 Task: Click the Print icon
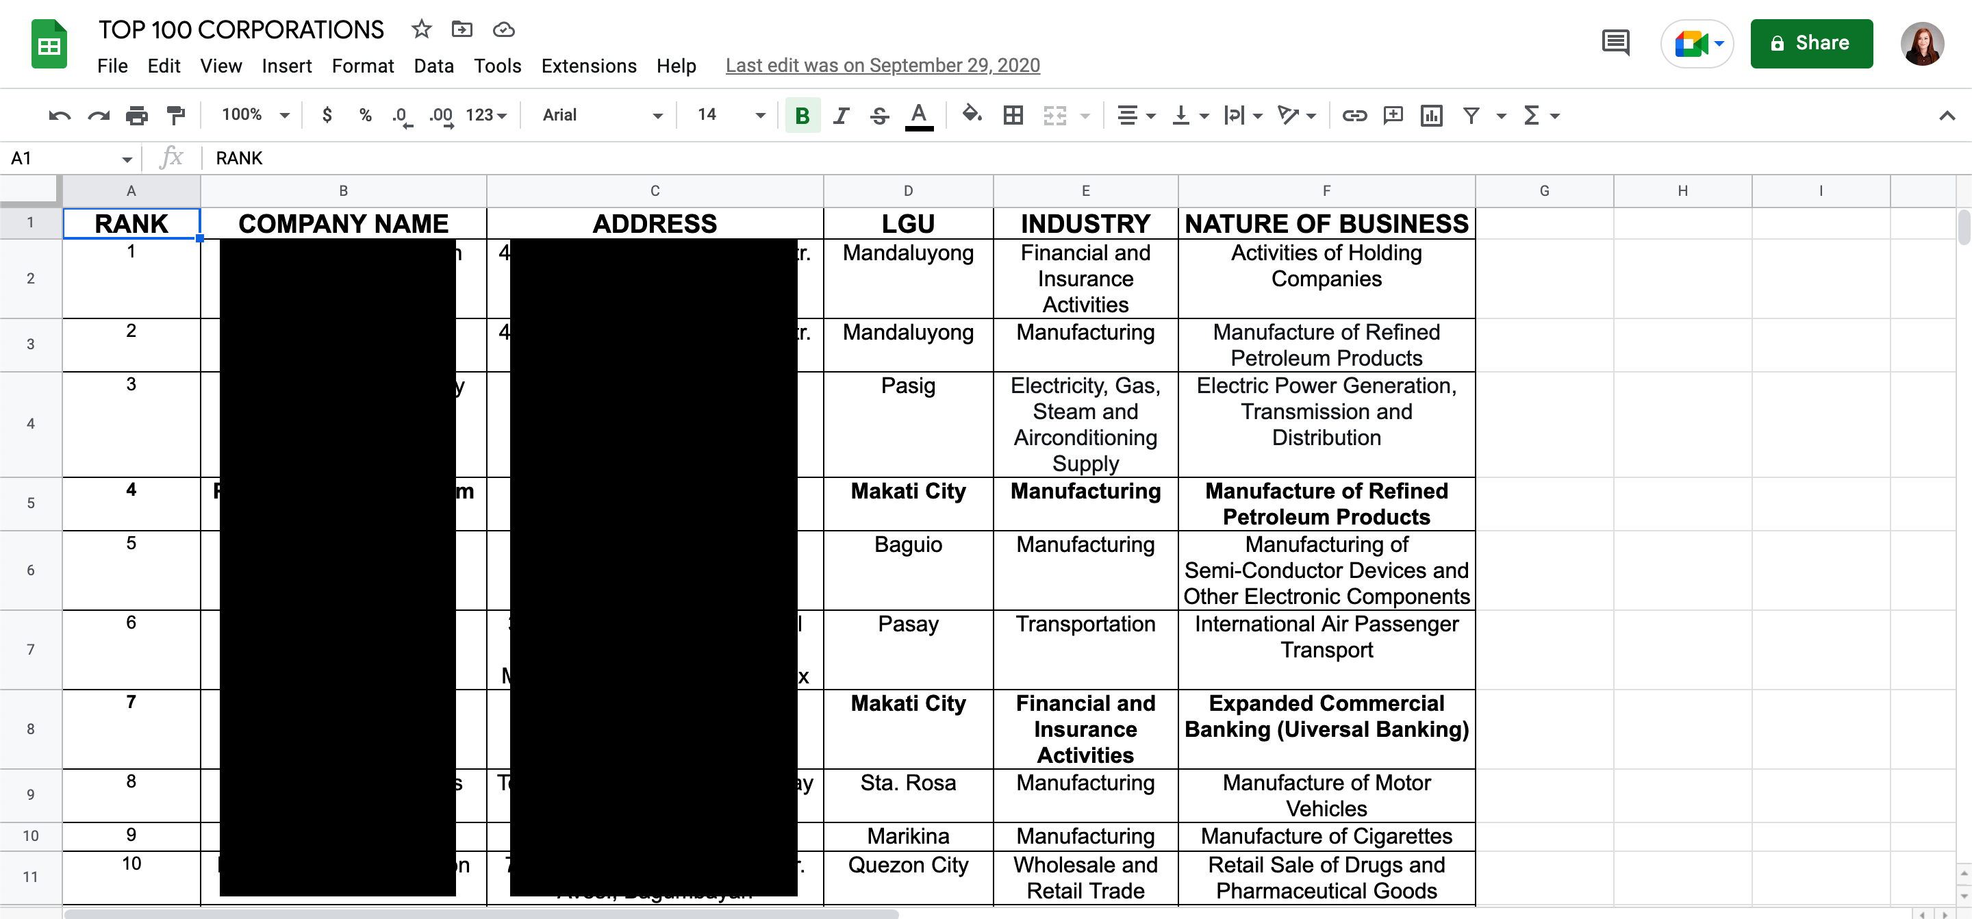pos(136,116)
